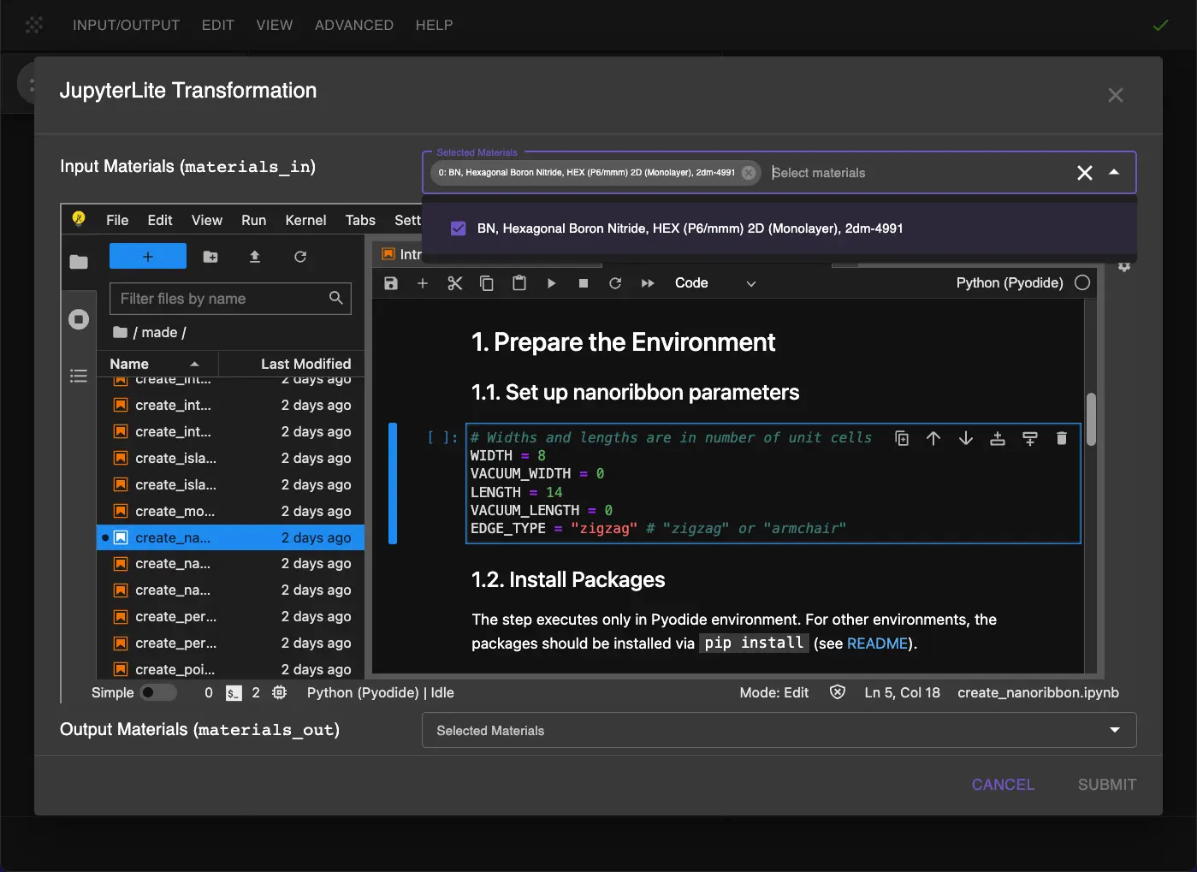Open the ADVANCED menu in top bar
1197x872 pixels.
pyautogui.click(x=353, y=25)
